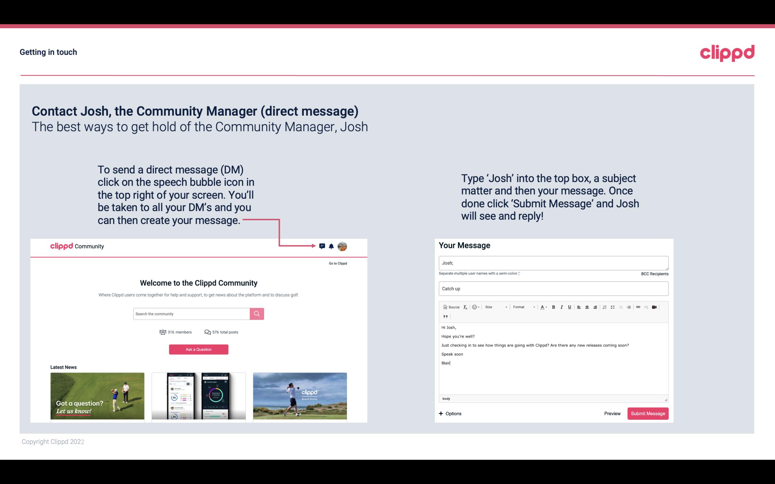
Task: Expand the Options section with plus icon
Action: (x=450, y=414)
